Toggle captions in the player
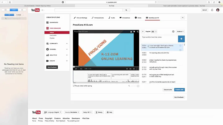This screenshot has height=125, width=223. [130, 69]
